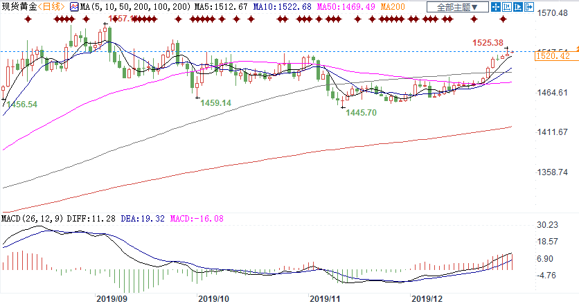Viewport: 579px width, 306px height.
Task: Click the 1445.70 low price marker
Action: [361, 112]
